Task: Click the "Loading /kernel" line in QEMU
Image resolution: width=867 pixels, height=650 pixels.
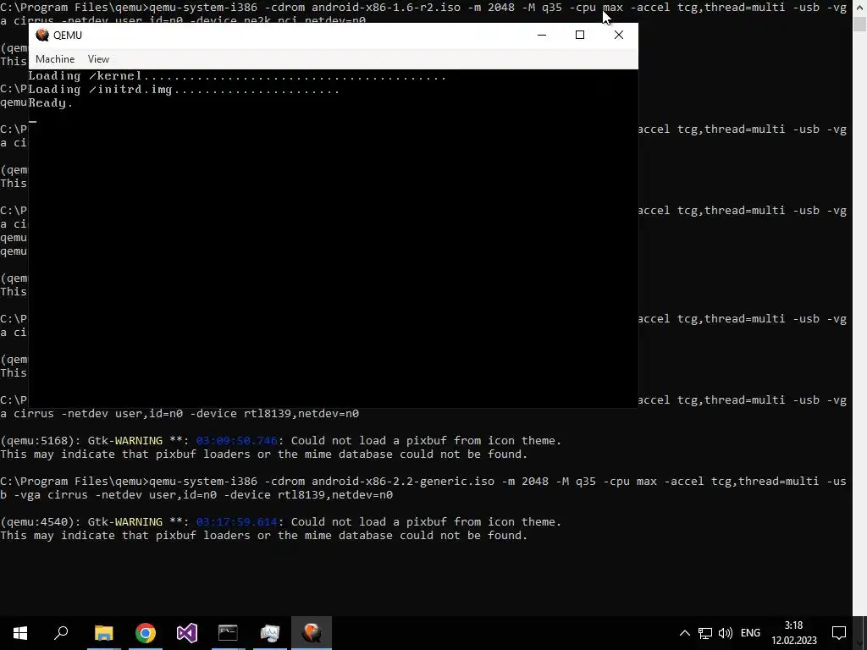Action: click(237, 75)
